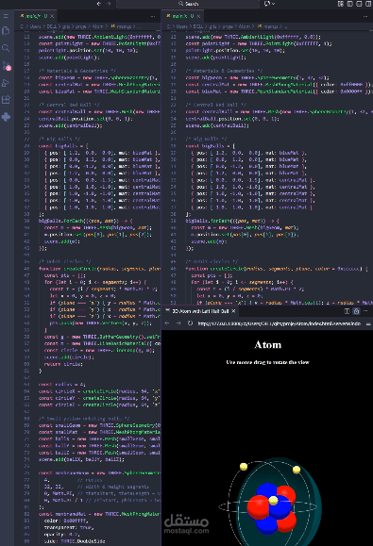
Task: Click Users breadcrumb in left editor
Action: pyautogui.click(x=35, y=26)
